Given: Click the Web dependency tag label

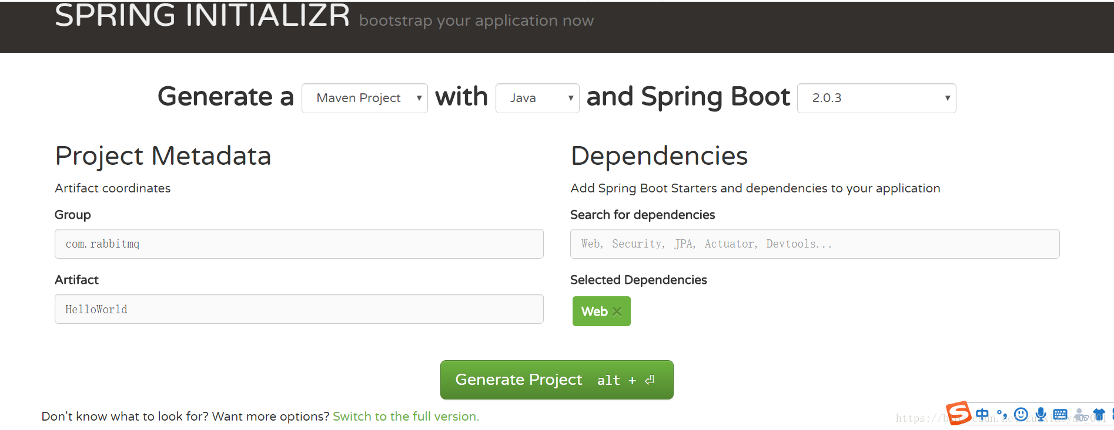Looking at the screenshot, I should (594, 312).
